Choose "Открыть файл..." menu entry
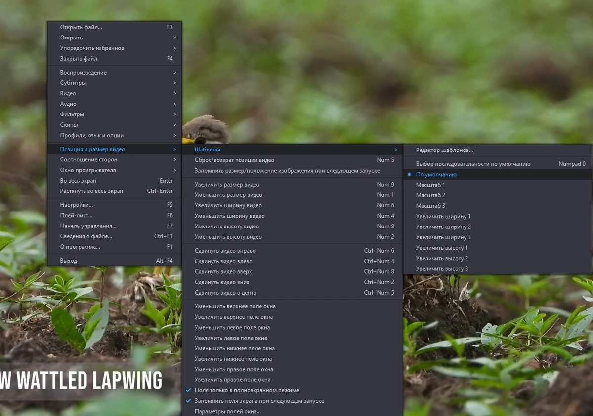The image size is (593, 416). [x=115, y=27]
